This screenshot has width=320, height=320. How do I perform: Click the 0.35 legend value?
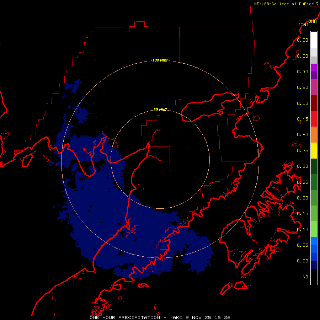click(x=303, y=151)
